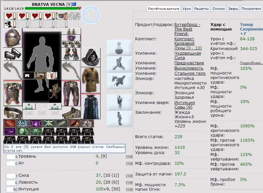Viewport: 263px width, 193px height.
Task: Increase Уровень with its plus button
Action: tap(131, 157)
